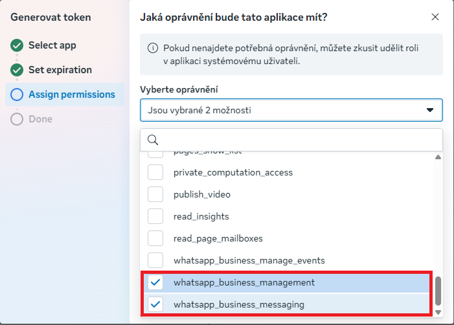Viewport: 454px width, 325px height.
Task: Click the Select app green checkmark icon
Action: (17, 45)
